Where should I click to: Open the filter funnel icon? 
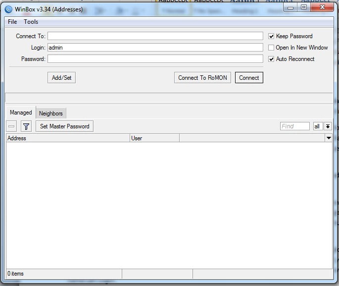[x=26, y=126]
